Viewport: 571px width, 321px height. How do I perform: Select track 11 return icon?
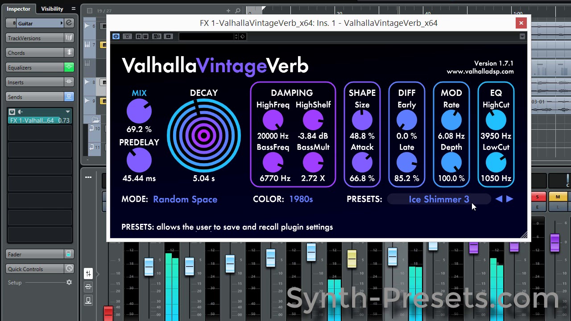[x=91, y=147]
